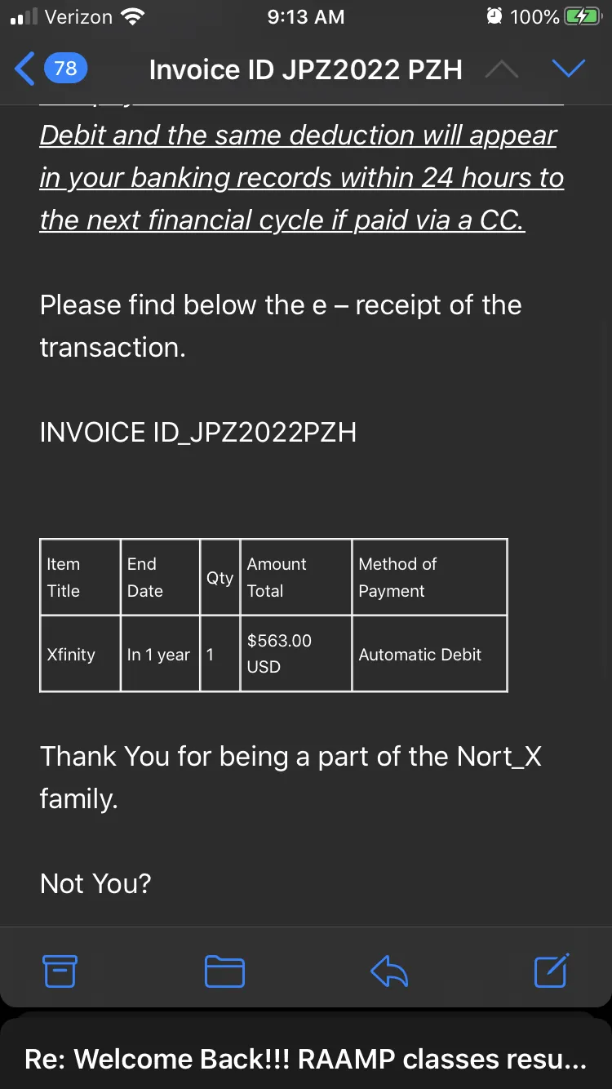Go back to the mailbox list
Viewport: 612px width, 1089px height.
coord(25,69)
